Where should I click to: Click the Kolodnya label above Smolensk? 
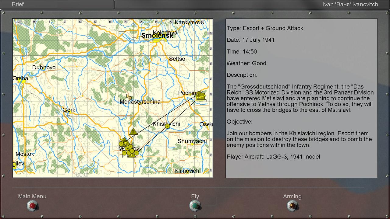point(165,33)
